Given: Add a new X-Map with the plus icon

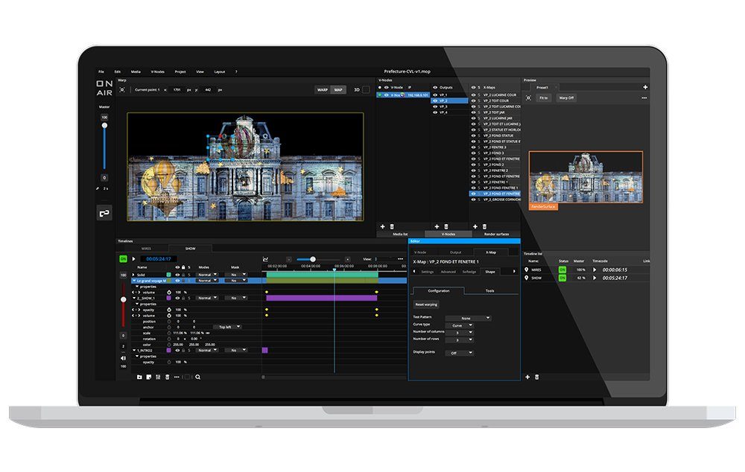Looking at the screenshot, I should (475, 226).
